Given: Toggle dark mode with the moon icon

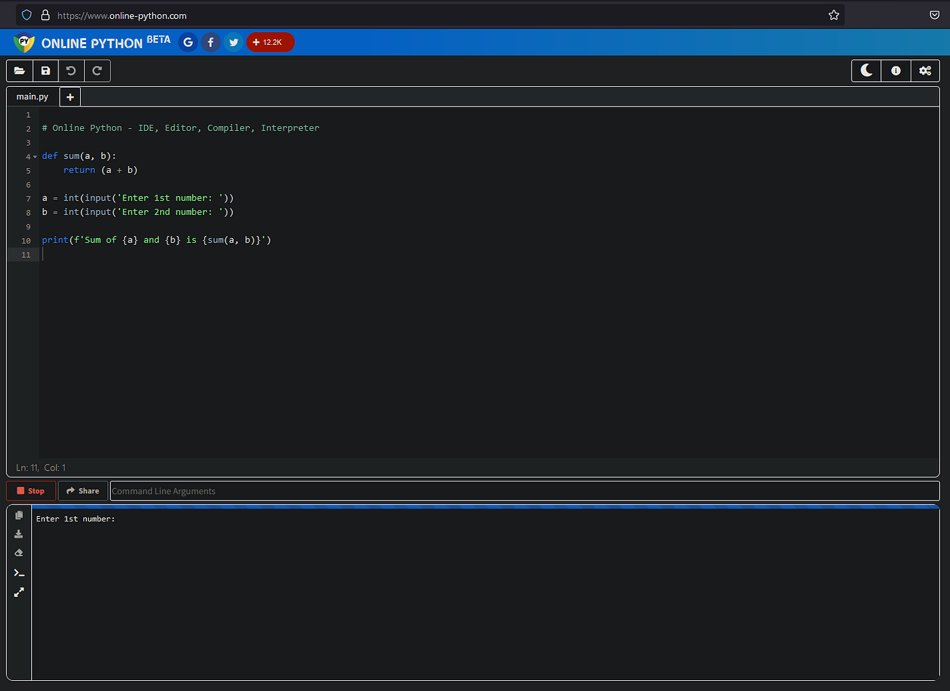Looking at the screenshot, I should click(x=865, y=71).
